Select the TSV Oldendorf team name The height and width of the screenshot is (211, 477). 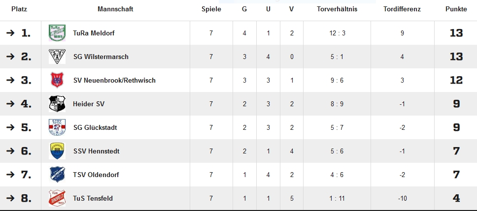pos(96,175)
